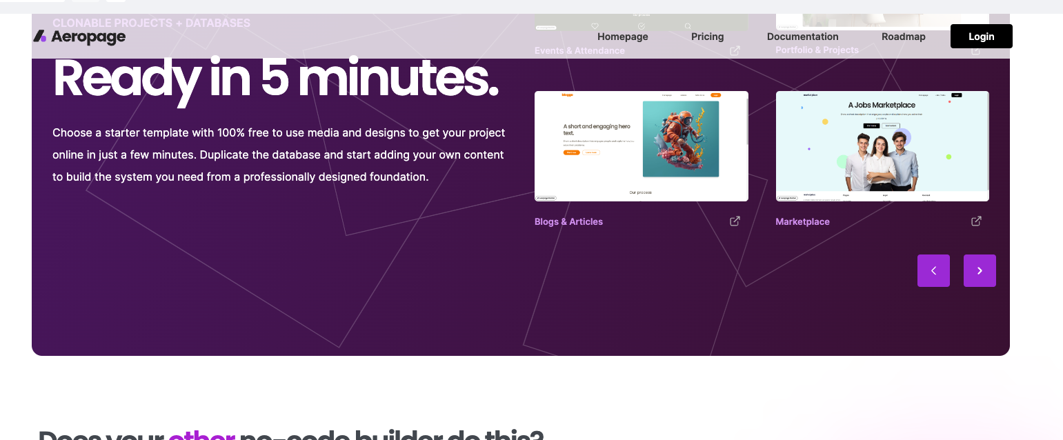Preview the Jobs Marketplace template thumbnail
1063x440 pixels.
click(x=882, y=146)
